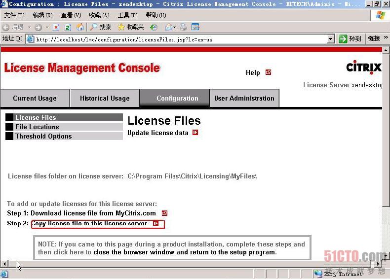Click the Go (转到) button
Viewport: 390px width, 279px height.
click(x=350, y=39)
